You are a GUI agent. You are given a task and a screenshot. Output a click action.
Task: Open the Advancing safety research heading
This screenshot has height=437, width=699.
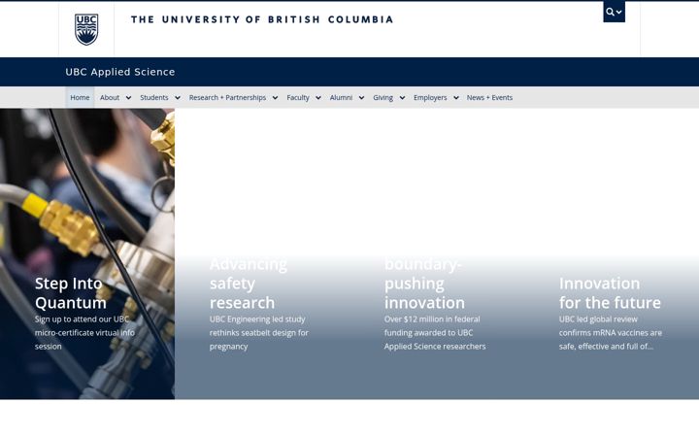click(249, 284)
